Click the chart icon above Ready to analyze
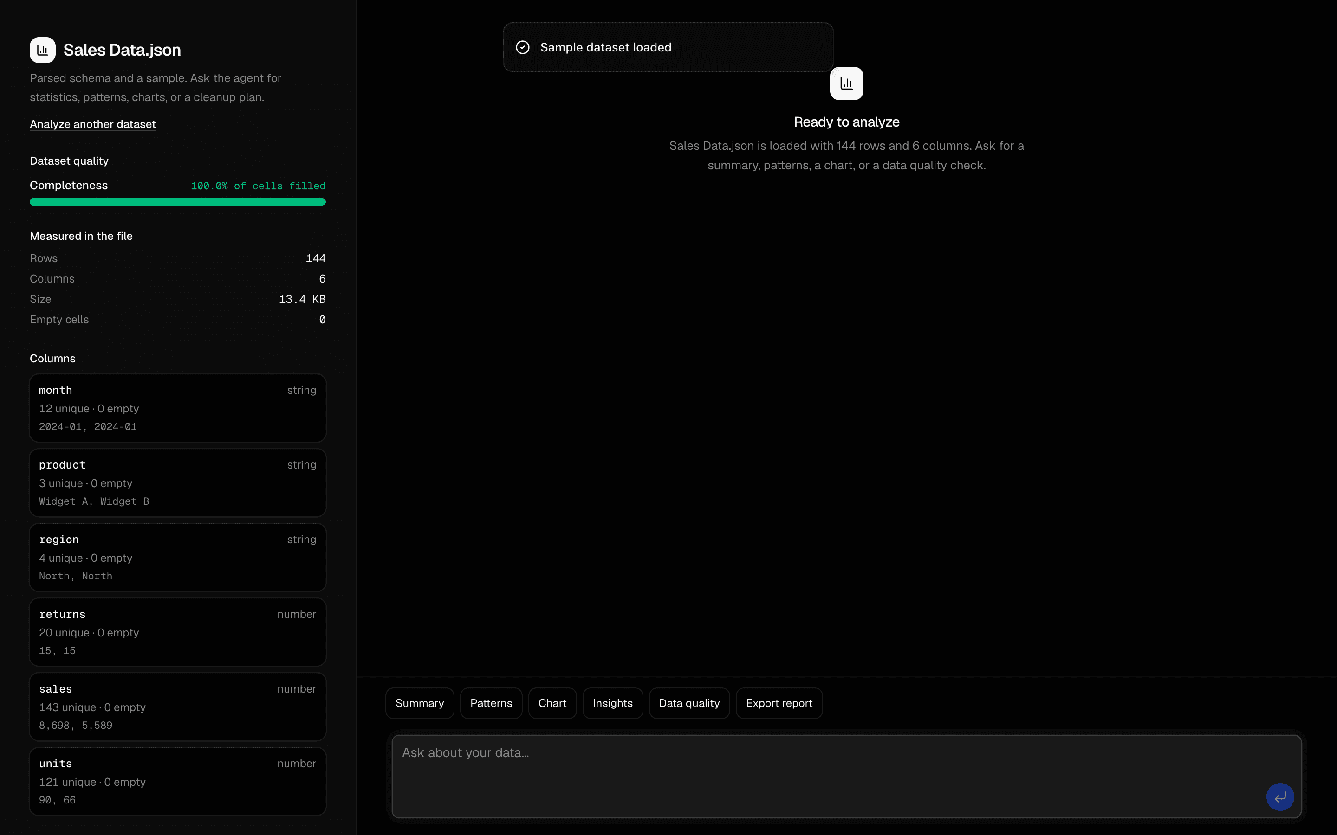Image resolution: width=1337 pixels, height=835 pixels. tap(846, 83)
